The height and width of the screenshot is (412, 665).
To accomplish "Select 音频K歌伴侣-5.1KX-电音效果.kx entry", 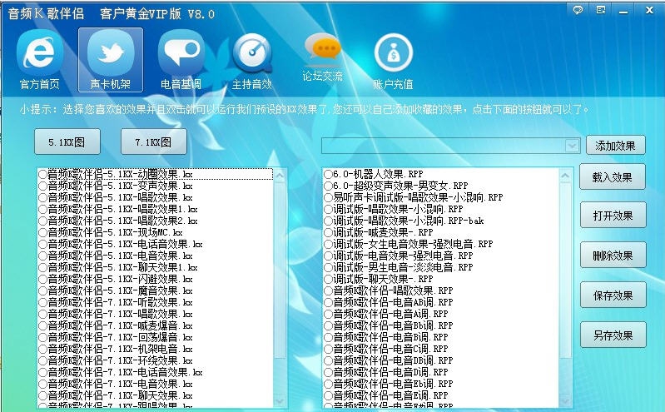I will [116, 256].
